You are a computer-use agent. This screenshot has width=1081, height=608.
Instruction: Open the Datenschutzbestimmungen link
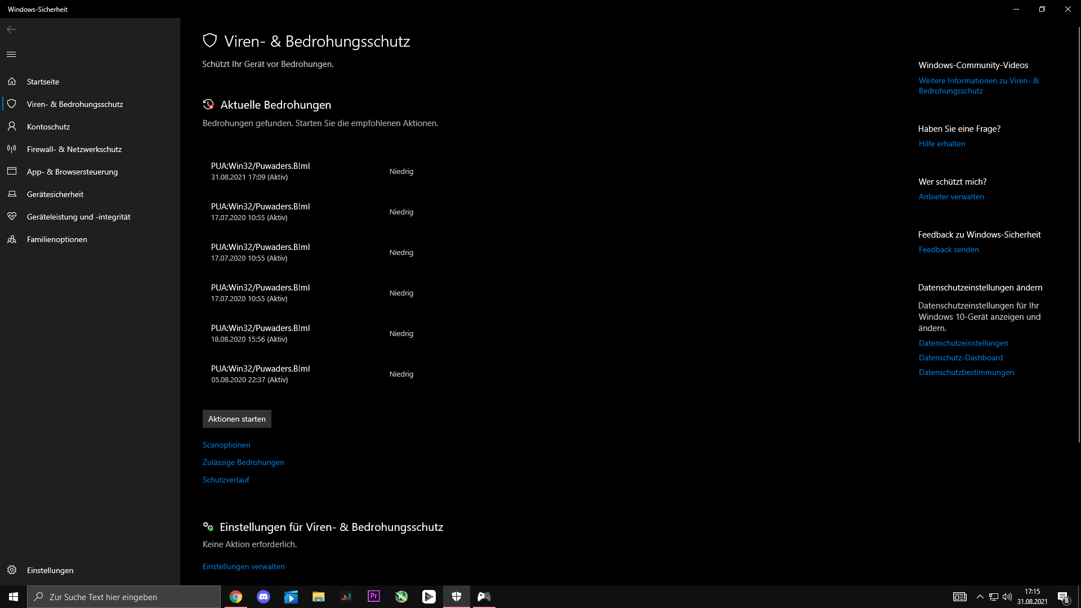966,372
